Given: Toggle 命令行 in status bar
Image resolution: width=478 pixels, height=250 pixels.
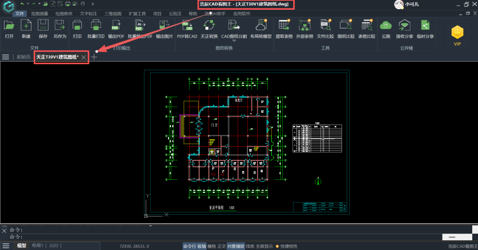Looking at the screenshot, I should coord(189,246).
